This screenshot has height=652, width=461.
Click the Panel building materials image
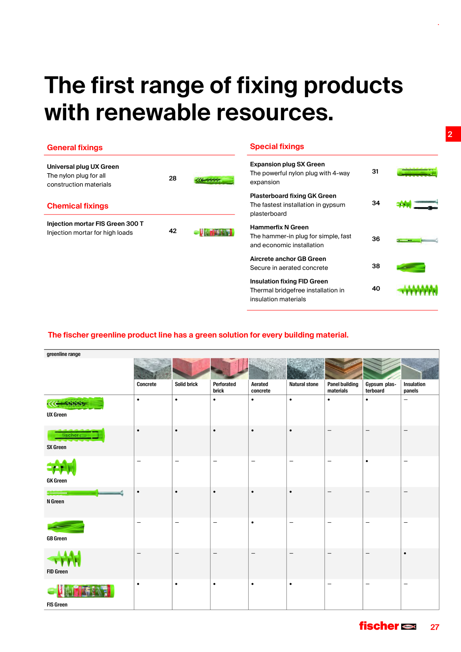tap(344, 369)
